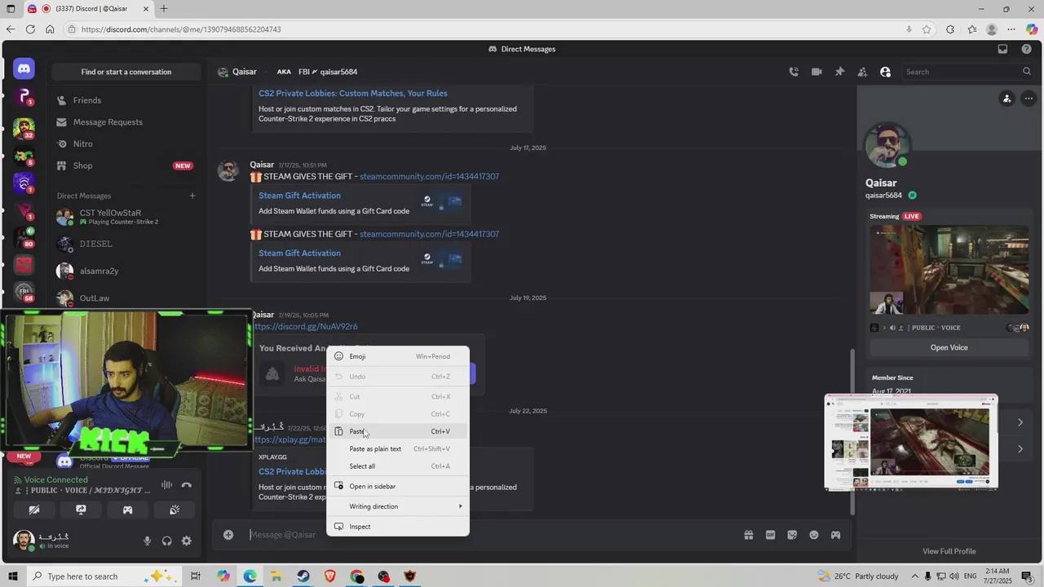Choose Open in sidebar from context menu
This screenshot has width=1044, height=587.
click(398, 486)
